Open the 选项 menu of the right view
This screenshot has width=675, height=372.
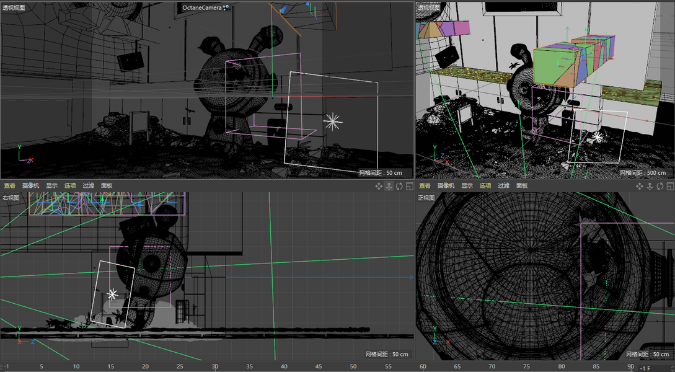(70, 185)
